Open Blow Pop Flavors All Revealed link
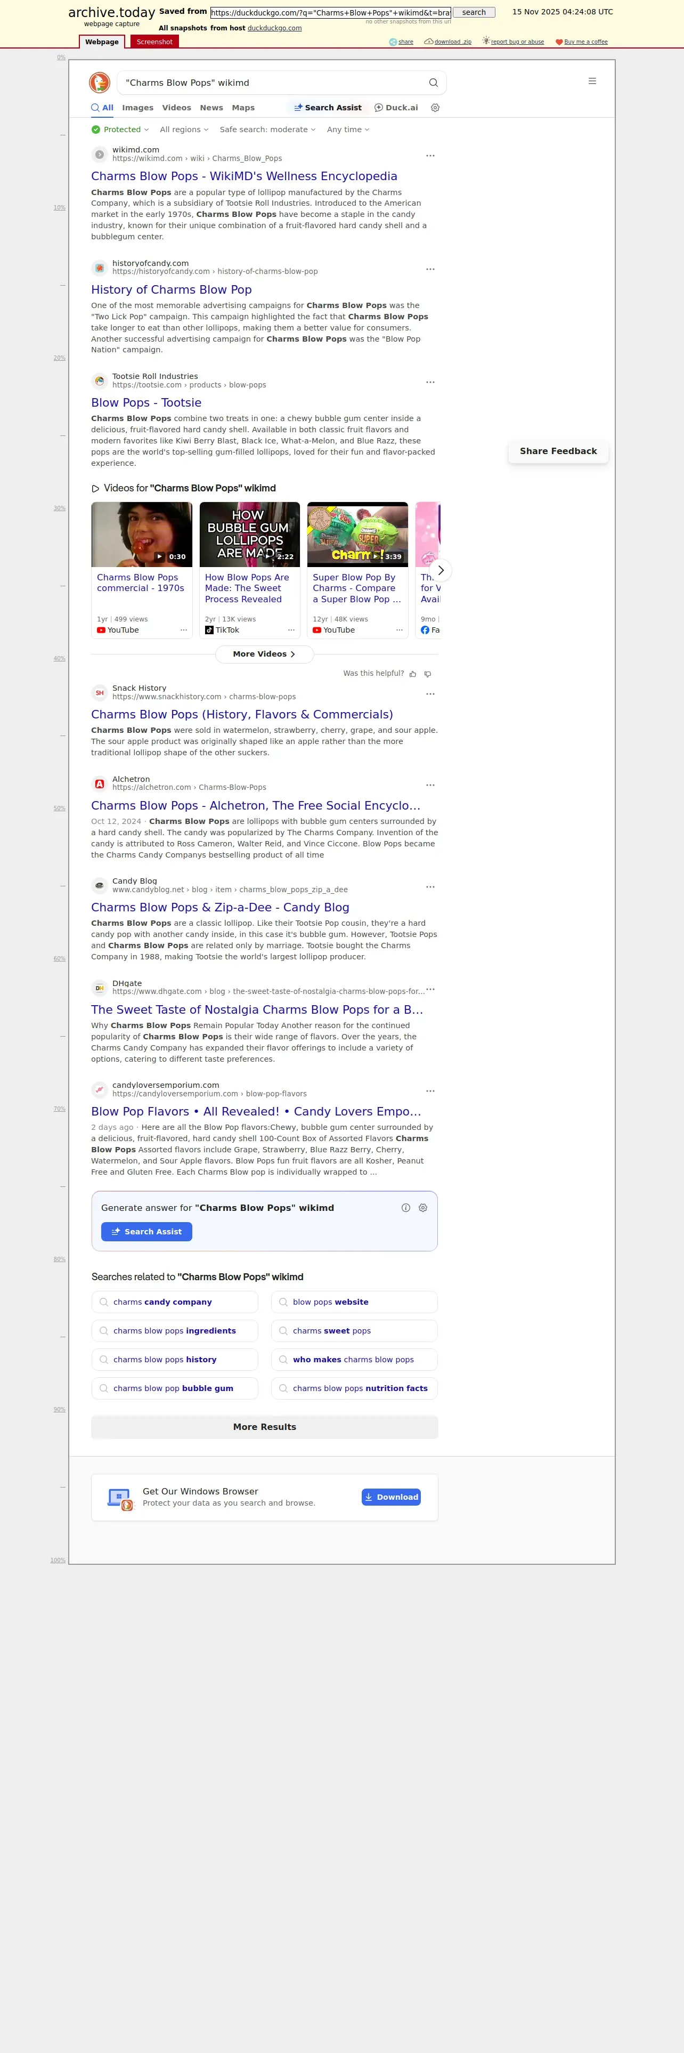Image resolution: width=684 pixels, height=2053 pixels. (256, 1112)
